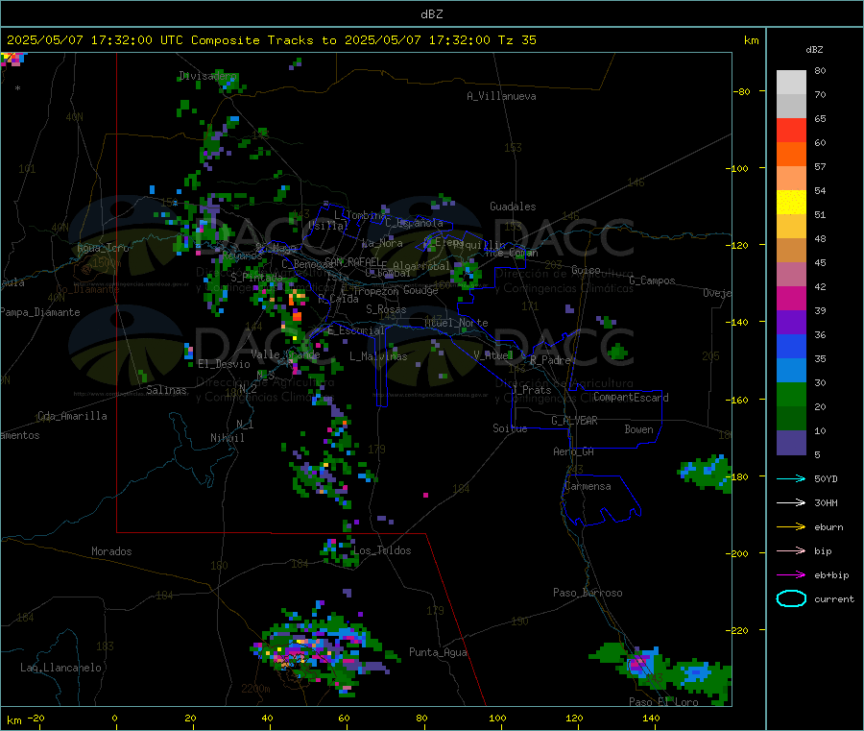
Task: Click the 'Morados' map label
Action: [x=112, y=551]
